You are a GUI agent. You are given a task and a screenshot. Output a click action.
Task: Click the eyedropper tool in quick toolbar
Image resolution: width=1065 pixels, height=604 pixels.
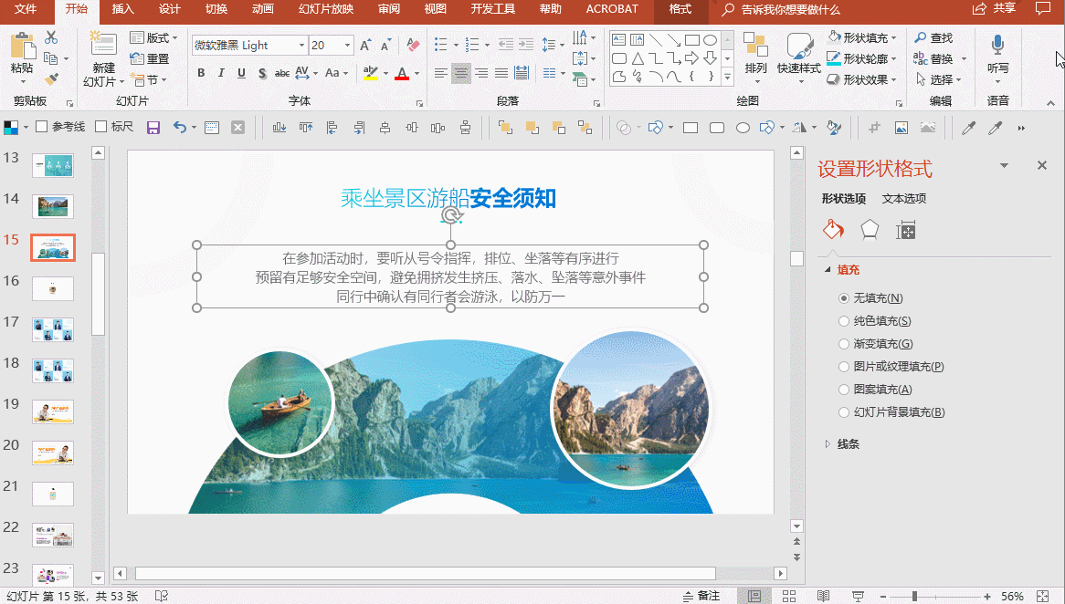pos(968,128)
